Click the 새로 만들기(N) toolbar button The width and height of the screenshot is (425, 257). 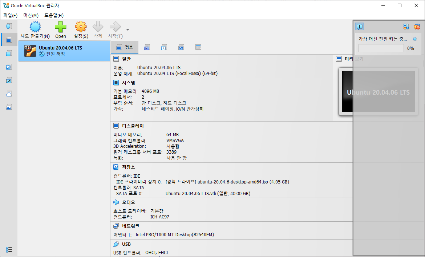point(35,30)
